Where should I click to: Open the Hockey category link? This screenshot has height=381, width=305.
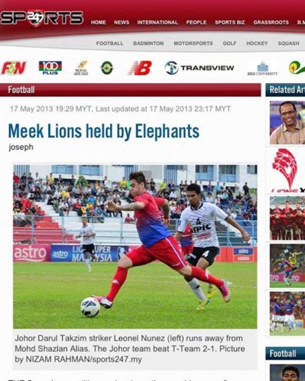257,44
